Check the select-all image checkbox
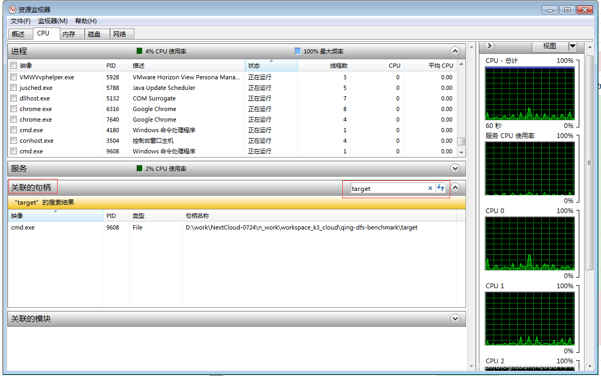The width and height of the screenshot is (601, 376). click(x=14, y=66)
